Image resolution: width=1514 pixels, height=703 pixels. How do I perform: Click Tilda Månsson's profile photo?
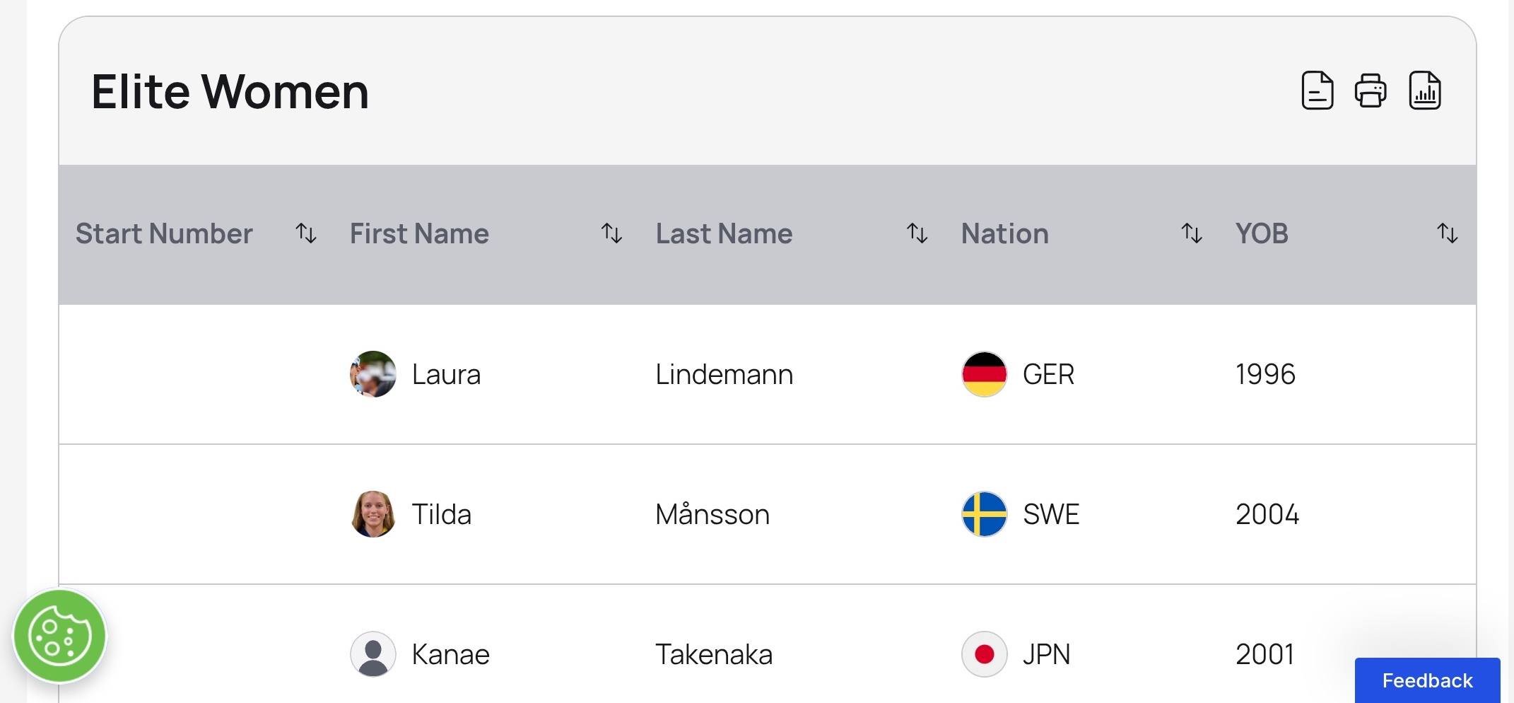373,514
